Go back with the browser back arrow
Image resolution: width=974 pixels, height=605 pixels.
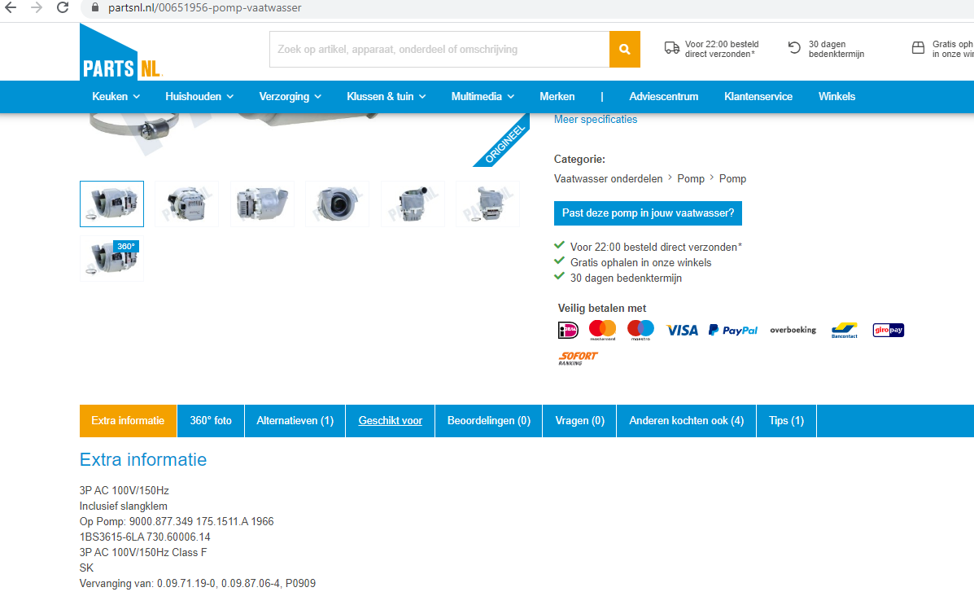coord(11,8)
